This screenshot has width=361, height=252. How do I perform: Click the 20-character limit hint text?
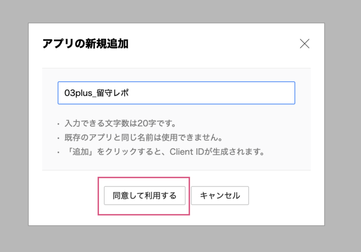tap(120, 124)
